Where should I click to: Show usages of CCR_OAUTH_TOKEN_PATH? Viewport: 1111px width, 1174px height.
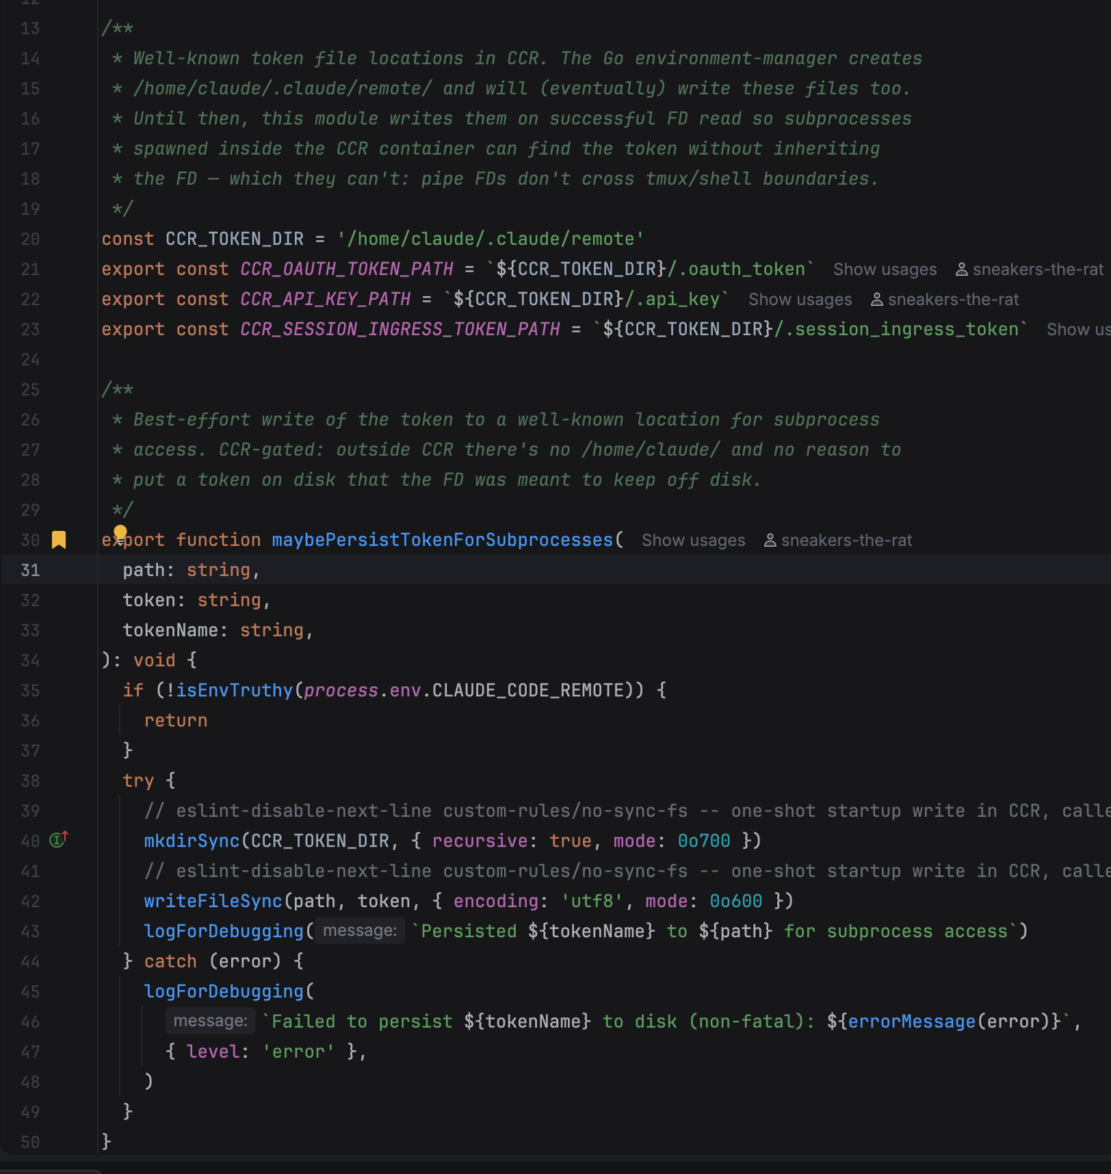(885, 270)
